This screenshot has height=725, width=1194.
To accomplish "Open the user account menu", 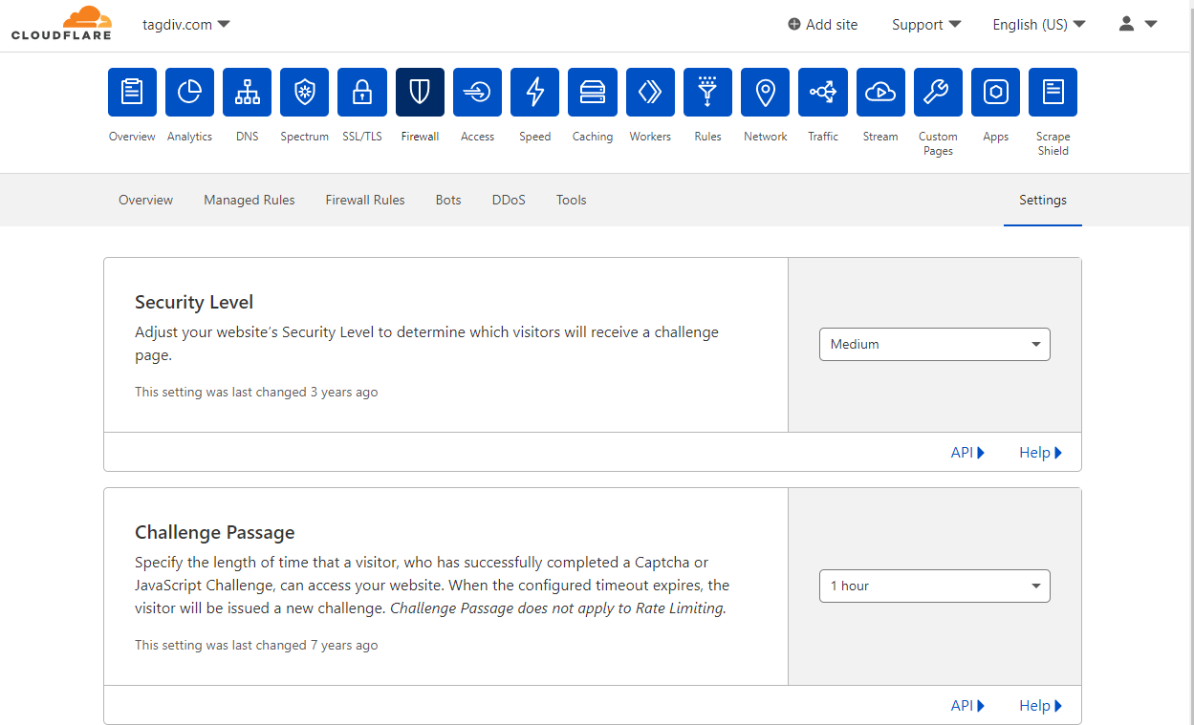I will (x=1138, y=25).
